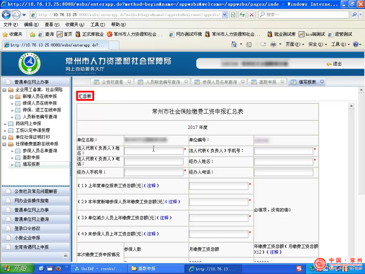Close the 填写报表 tab with its X
This screenshot has height=274, width=365.
[322, 82]
